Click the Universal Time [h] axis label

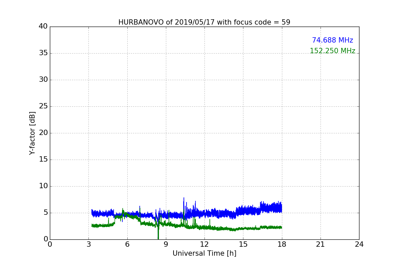204,253
